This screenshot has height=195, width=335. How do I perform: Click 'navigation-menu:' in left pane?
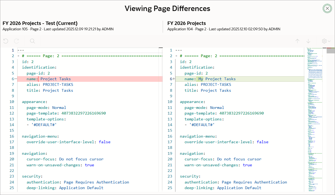(40, 136)
